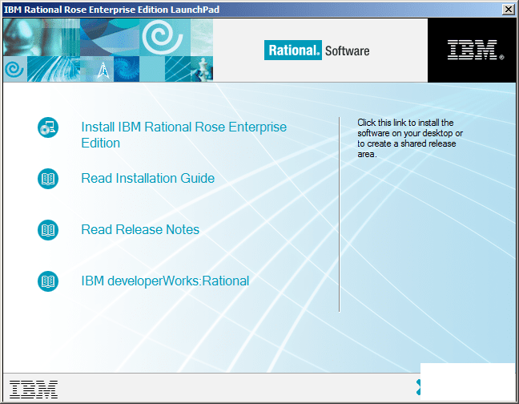Install IBM Rational Rose Enterprise Edition link
Screen dimensions: 519x404
click(x=183, y=135)
